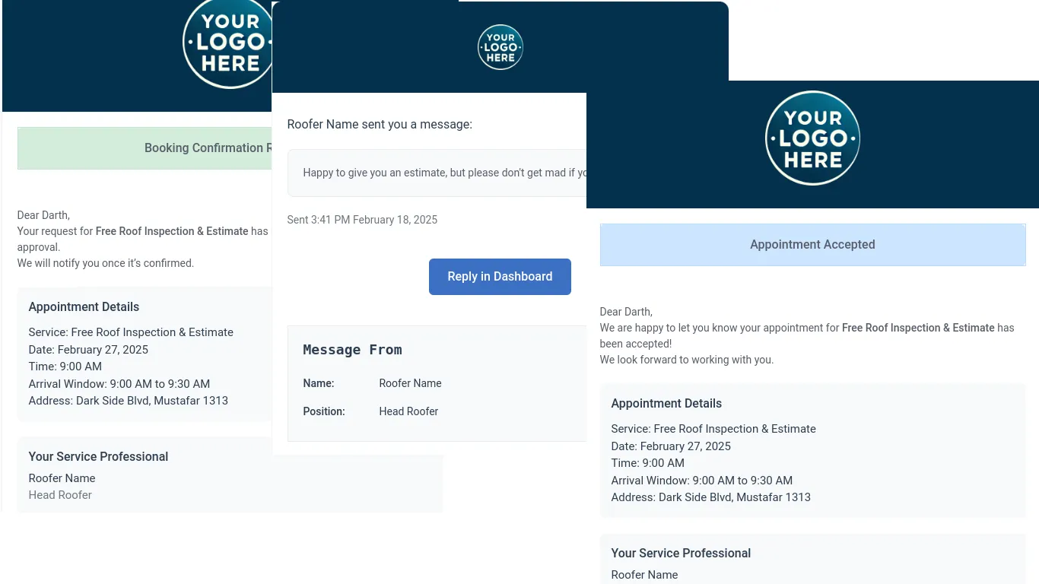Click the 'Message From' heading

click(x=352, y=350)
